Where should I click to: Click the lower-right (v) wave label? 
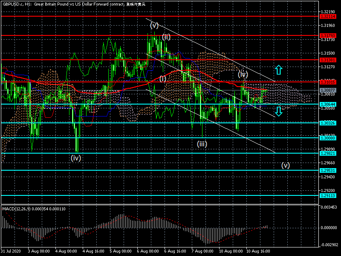[x=285, y=165]
